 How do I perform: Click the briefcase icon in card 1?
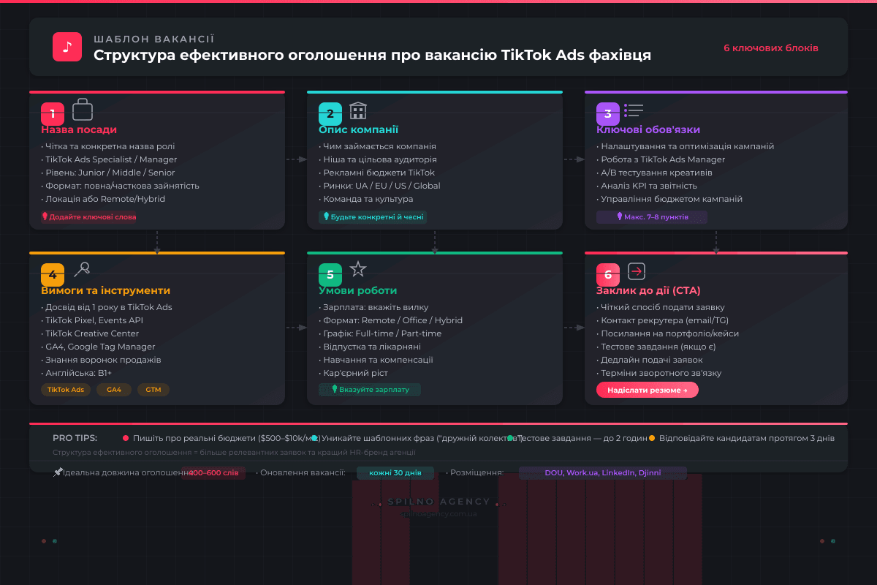pos(83,110)
